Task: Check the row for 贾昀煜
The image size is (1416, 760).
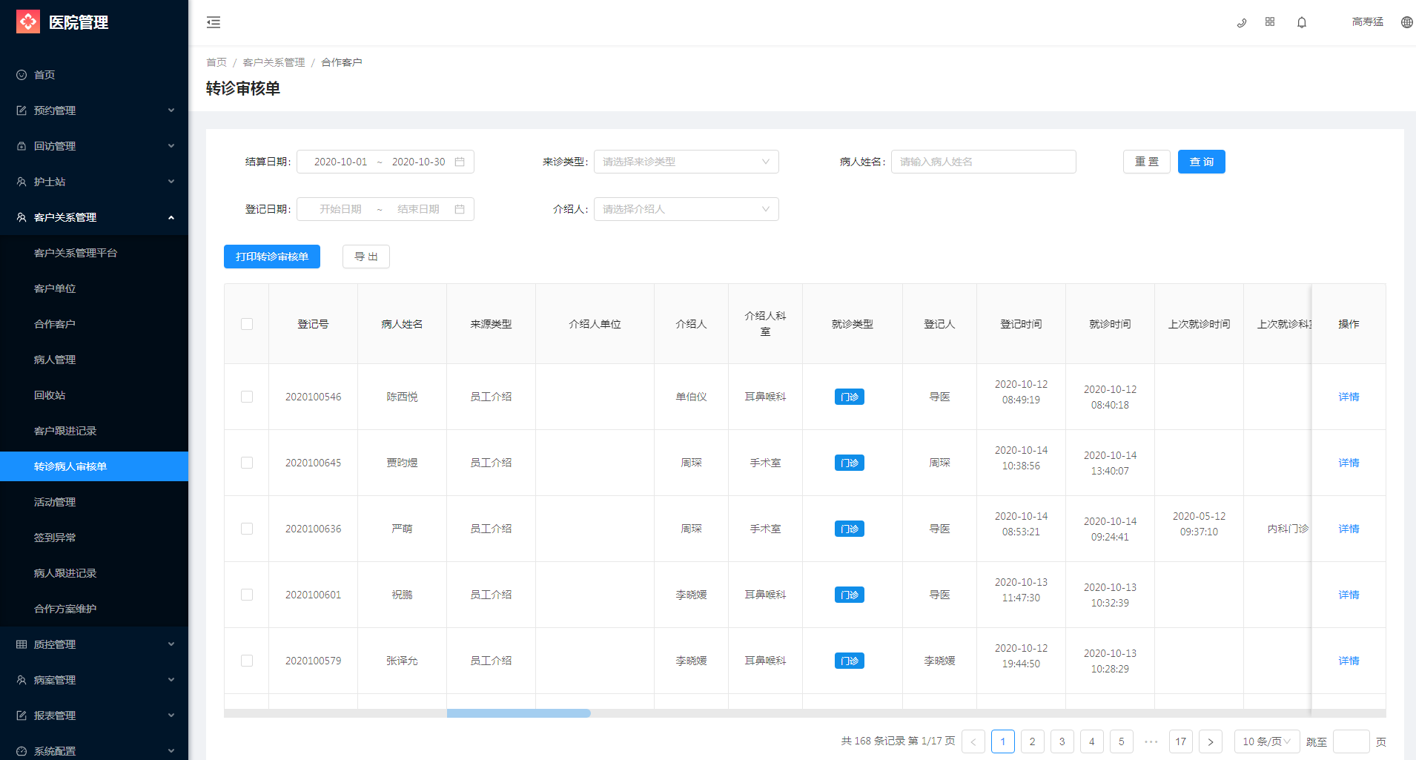Action: tap(247, 463)
